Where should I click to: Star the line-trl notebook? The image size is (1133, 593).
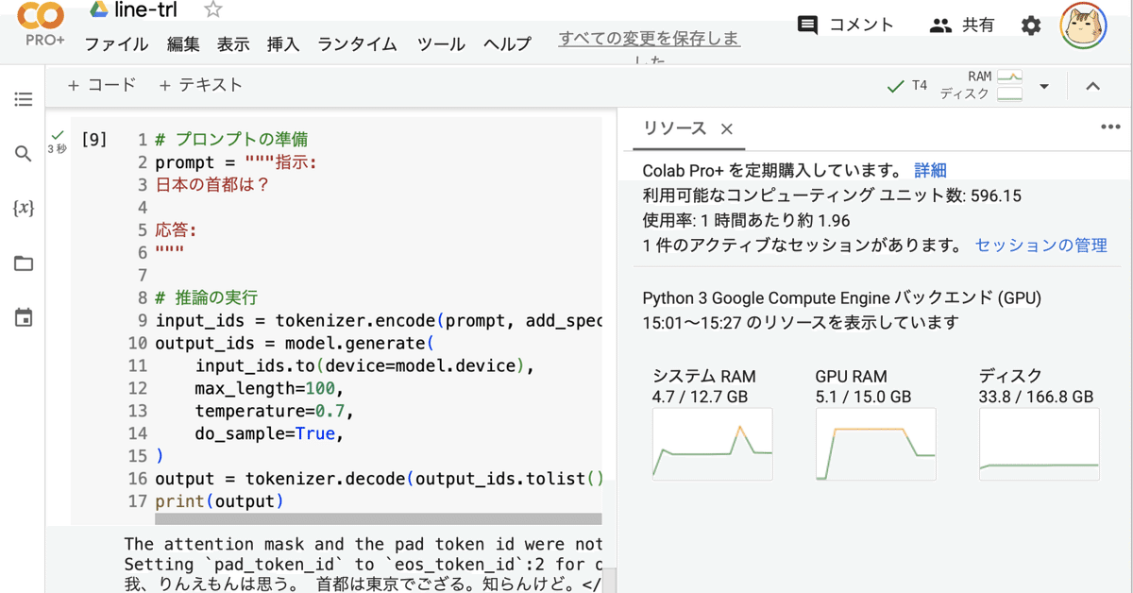tap(213, 10)
